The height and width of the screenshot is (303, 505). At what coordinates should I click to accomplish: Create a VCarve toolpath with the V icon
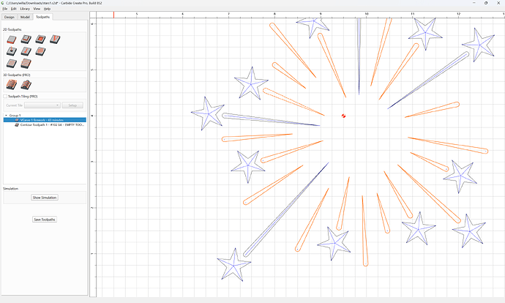coord(55,40)
